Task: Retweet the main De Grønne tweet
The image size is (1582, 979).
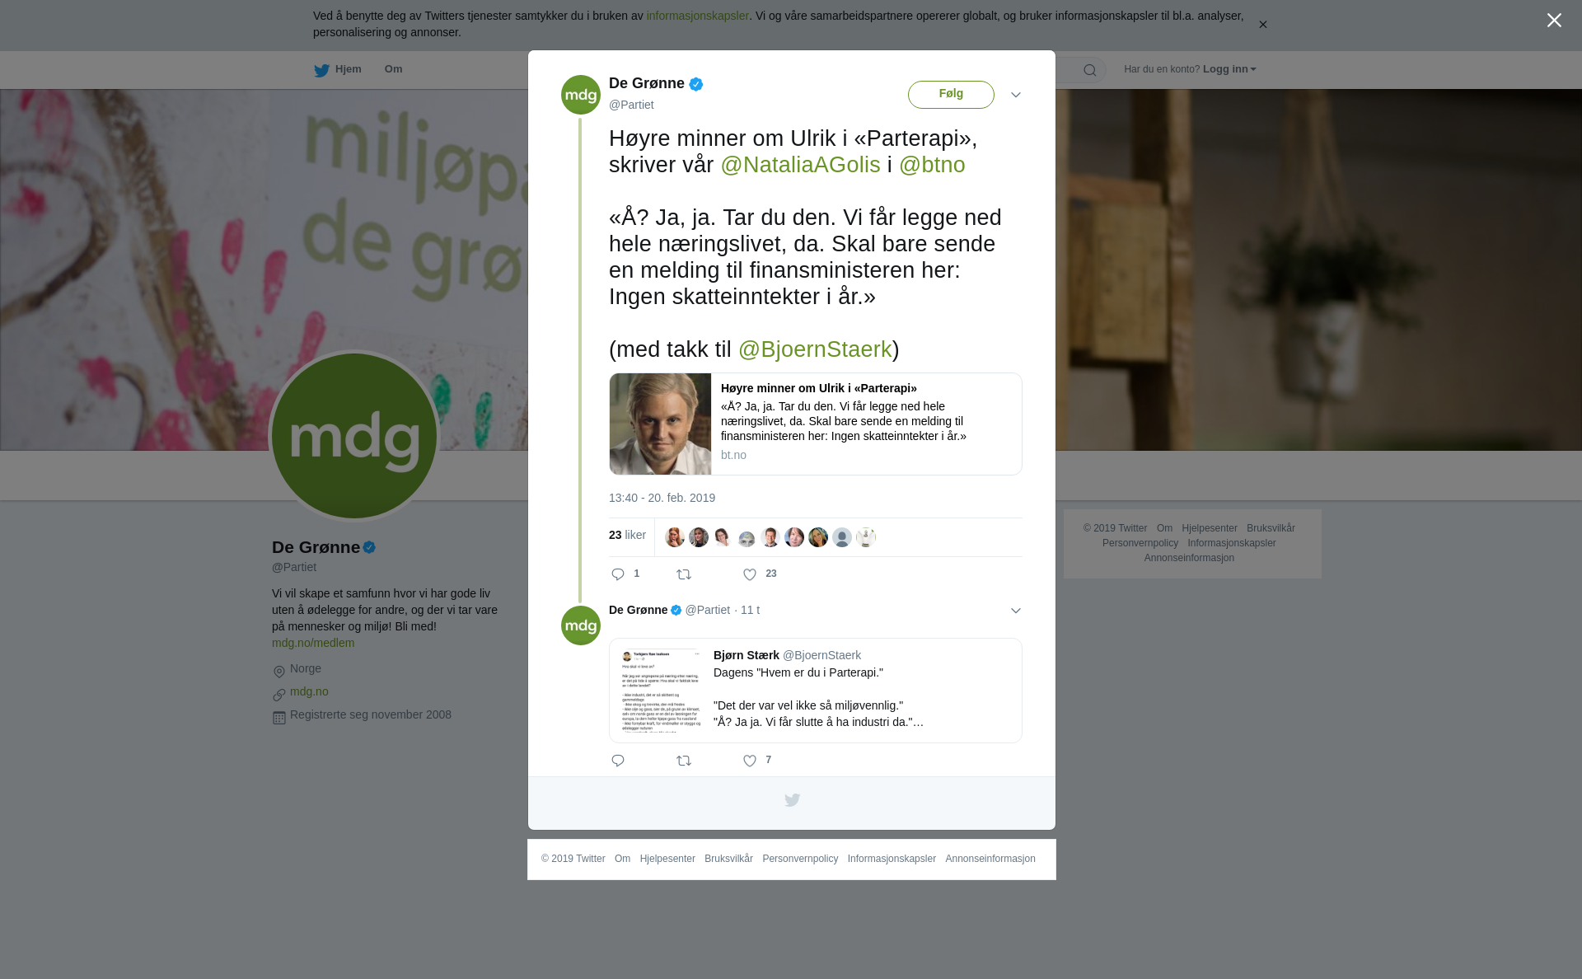Action: [x=684, y=574]
